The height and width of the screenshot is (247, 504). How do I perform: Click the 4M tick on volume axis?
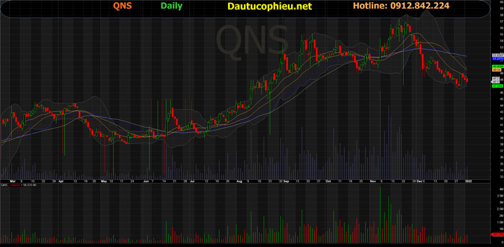coord(501,189)
